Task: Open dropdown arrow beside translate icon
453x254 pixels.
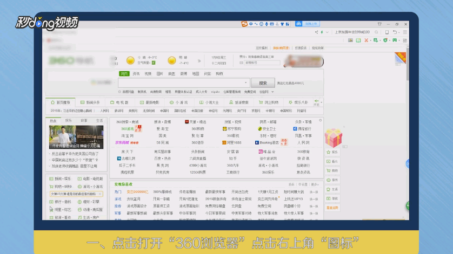Action: pos(380,40)
